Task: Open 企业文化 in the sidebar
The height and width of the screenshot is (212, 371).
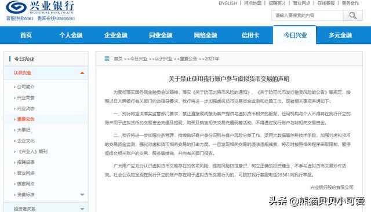Action: 26,141
